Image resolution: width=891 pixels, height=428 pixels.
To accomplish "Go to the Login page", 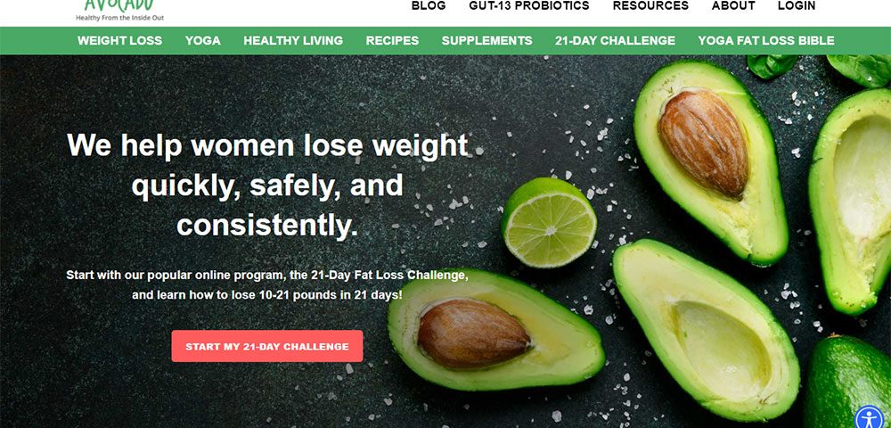I will pyautogui.click(x=797, y=5).
